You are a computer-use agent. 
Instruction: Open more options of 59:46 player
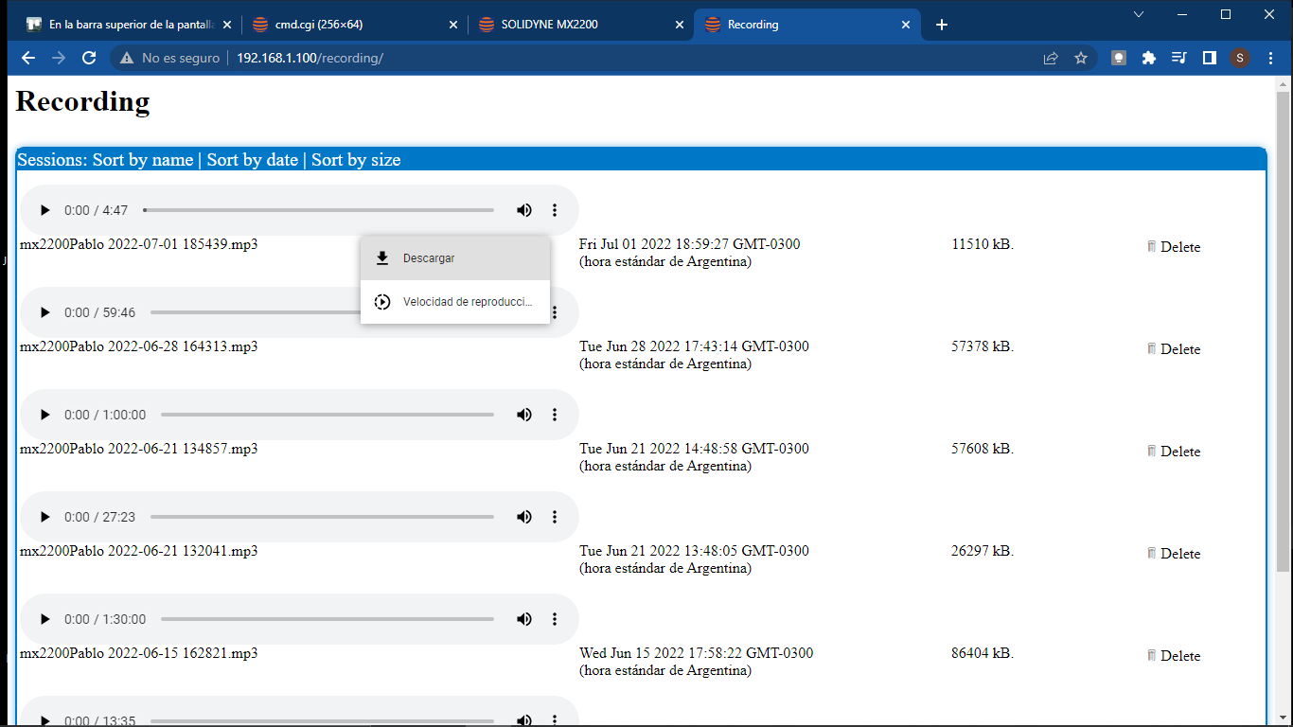pos(555,312)
